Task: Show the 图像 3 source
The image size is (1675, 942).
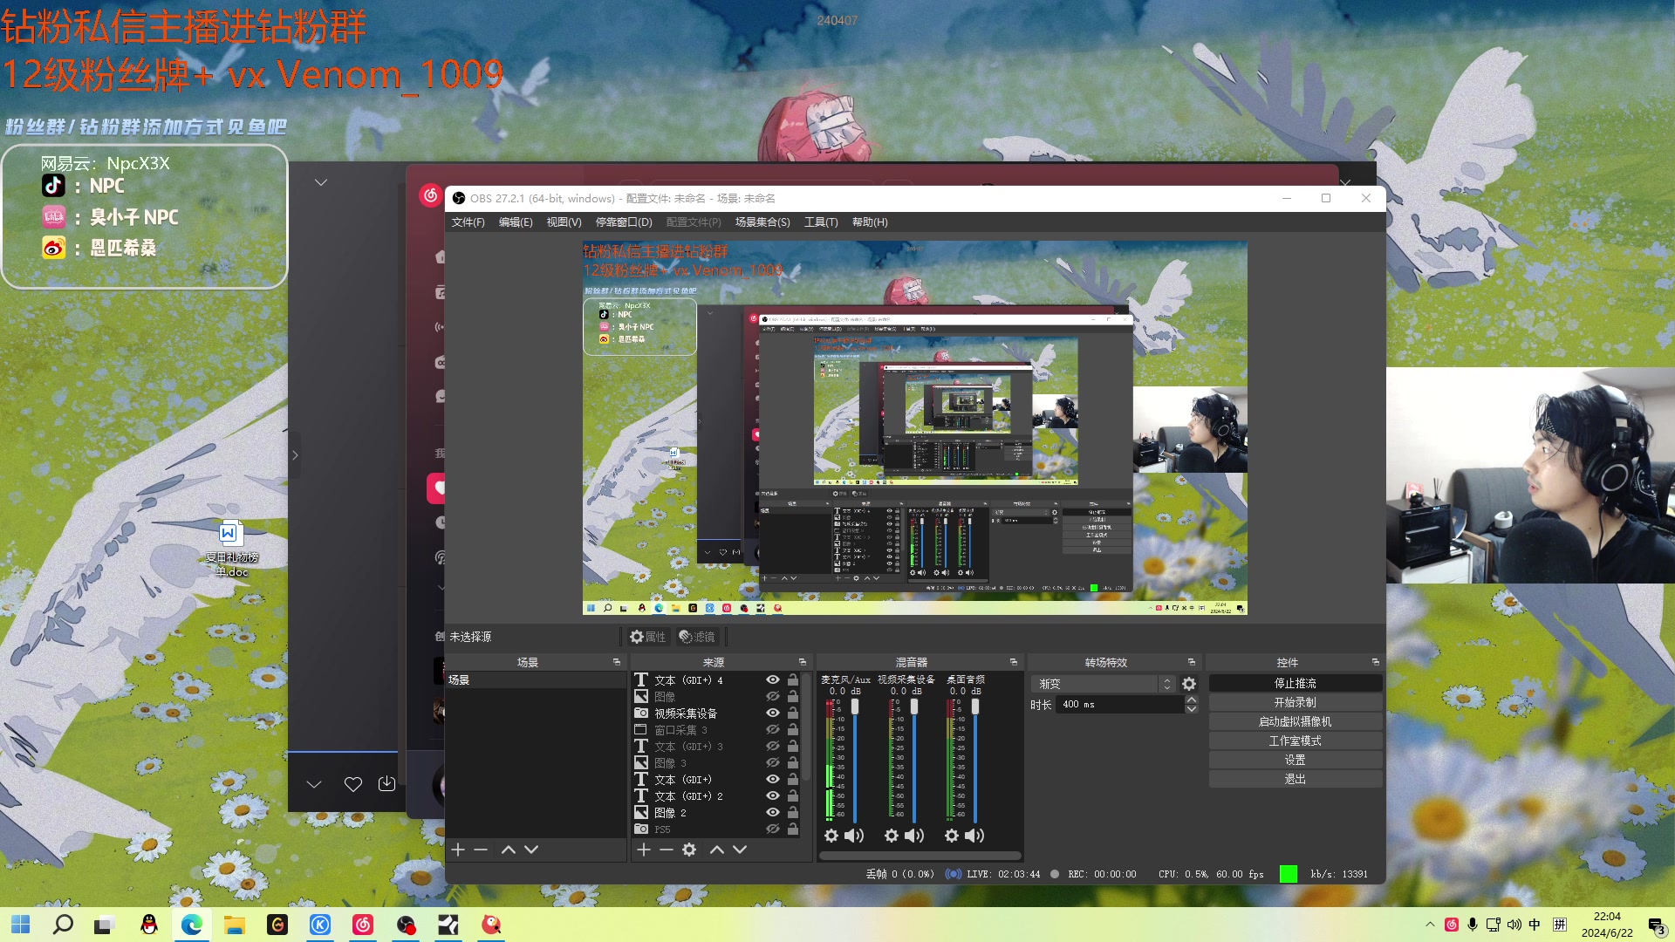Action: point(773,762)
